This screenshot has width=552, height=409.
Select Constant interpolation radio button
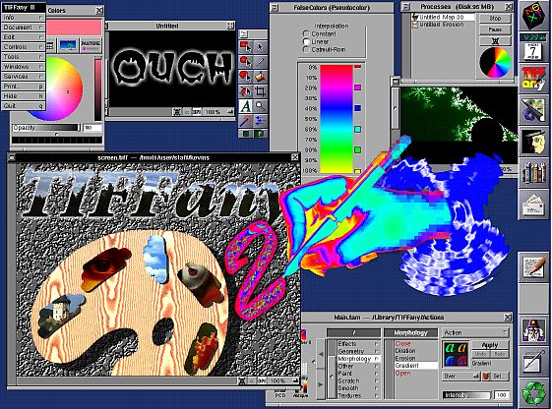click(306, 33)
